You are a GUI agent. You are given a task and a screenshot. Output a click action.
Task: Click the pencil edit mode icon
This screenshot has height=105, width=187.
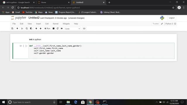coord(162,24)
